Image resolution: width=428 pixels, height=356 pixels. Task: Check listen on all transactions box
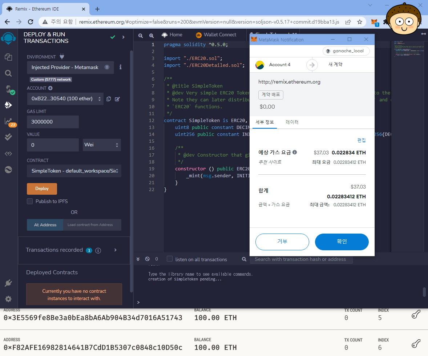pos(170,259)
